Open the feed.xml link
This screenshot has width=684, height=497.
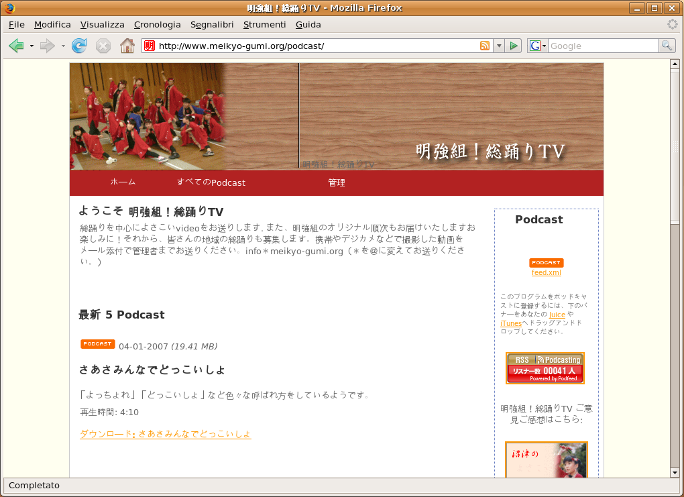(x=546, y=272)
